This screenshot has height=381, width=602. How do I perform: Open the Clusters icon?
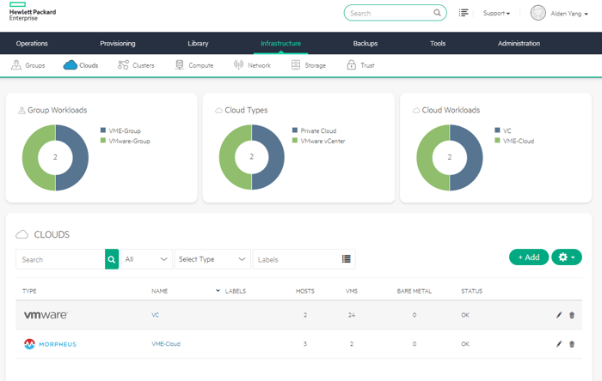[x=123, y=65]
